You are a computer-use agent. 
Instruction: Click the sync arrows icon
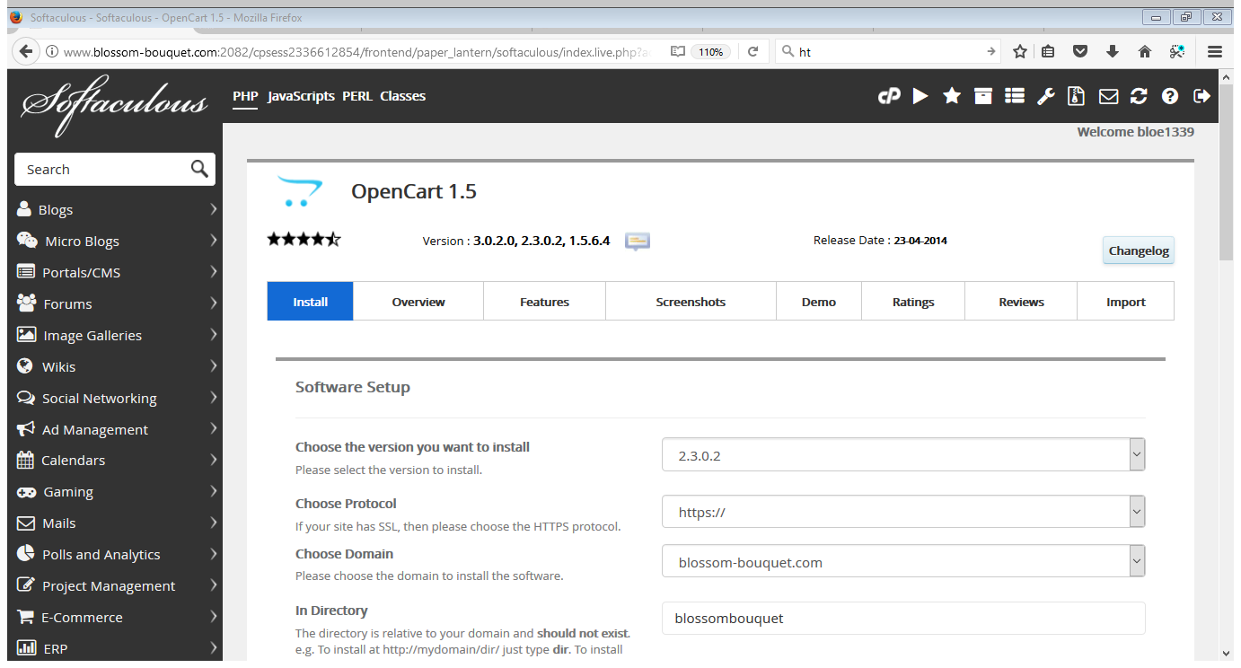coord(1139,96)
